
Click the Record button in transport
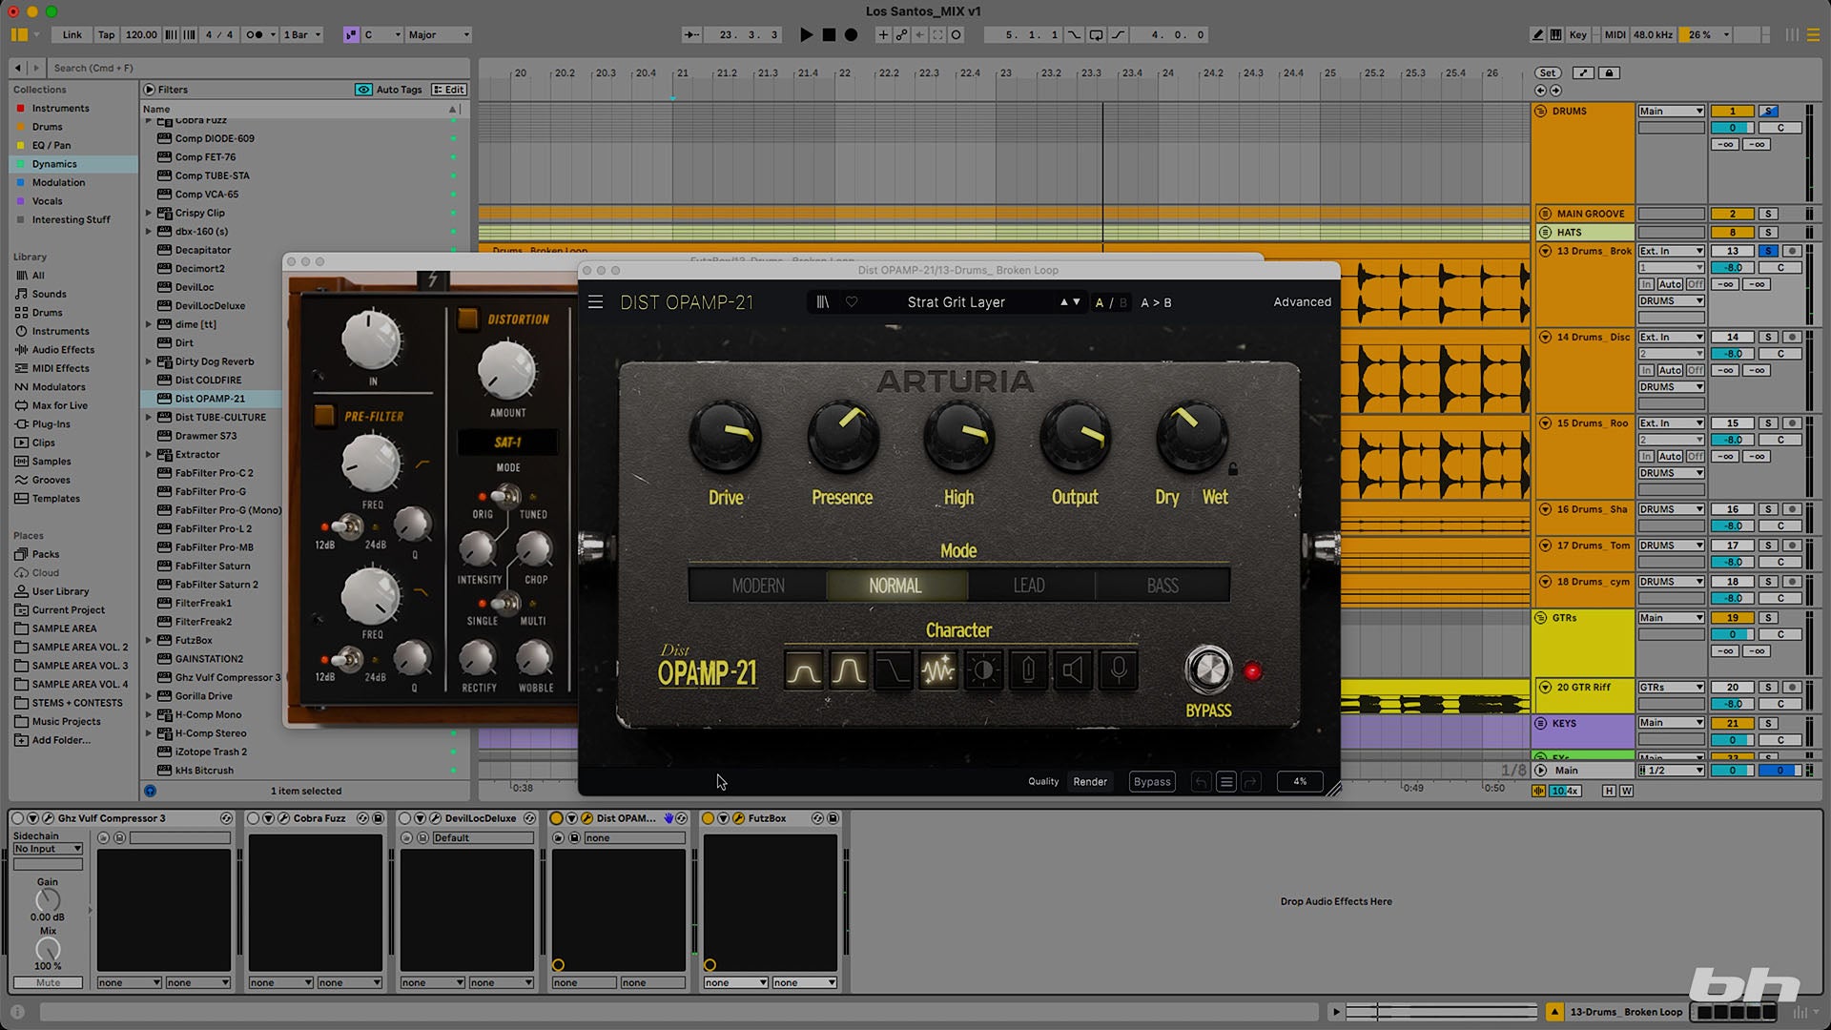[852, 34]
